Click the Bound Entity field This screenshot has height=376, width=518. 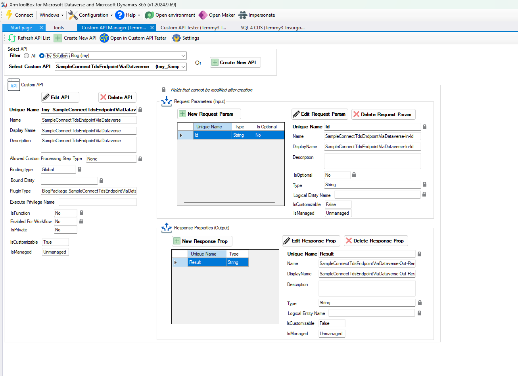pyautogui.click(x=69, y=181)
